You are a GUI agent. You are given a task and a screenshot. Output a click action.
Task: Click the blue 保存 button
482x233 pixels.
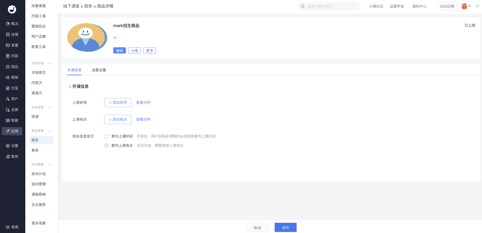[x=286, y=227]
